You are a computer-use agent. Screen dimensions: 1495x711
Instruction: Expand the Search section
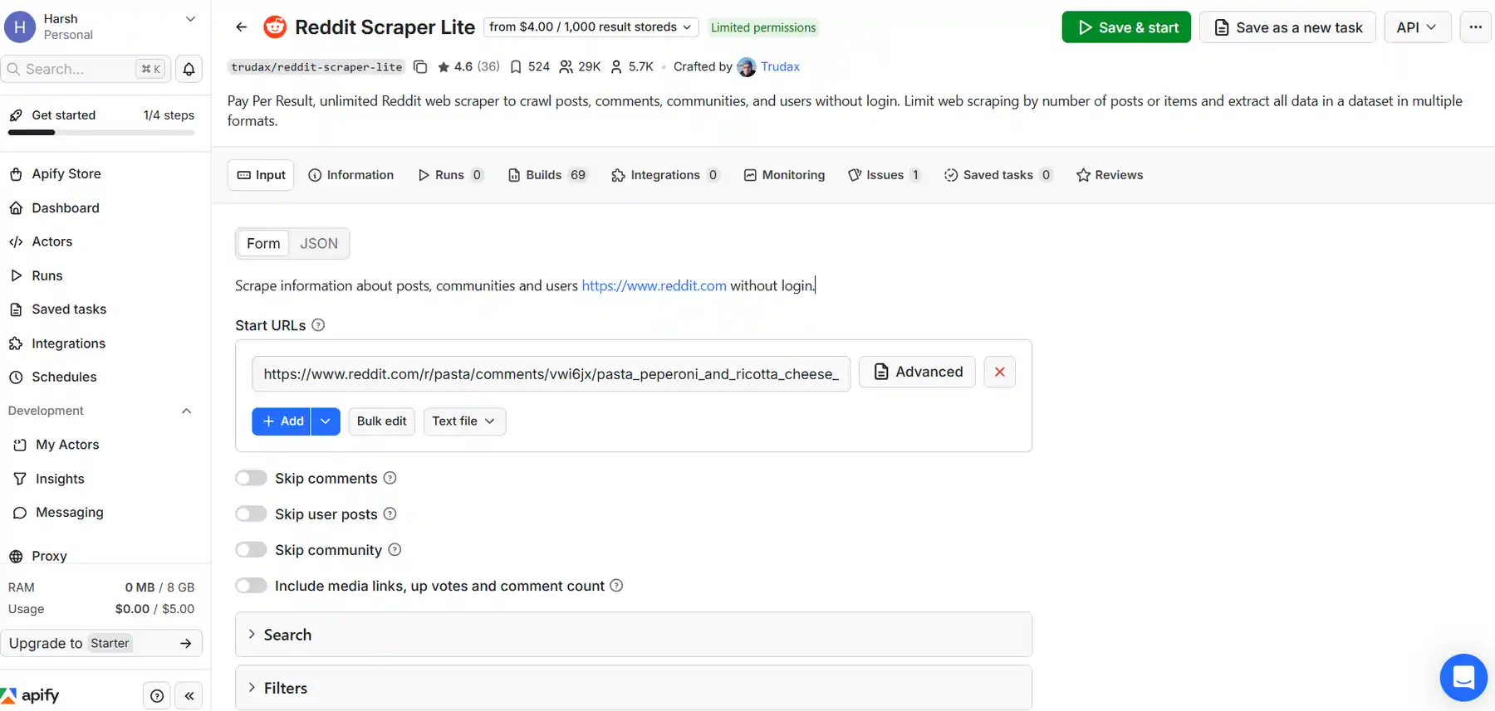pyautogui.click(x=634, y=635)
